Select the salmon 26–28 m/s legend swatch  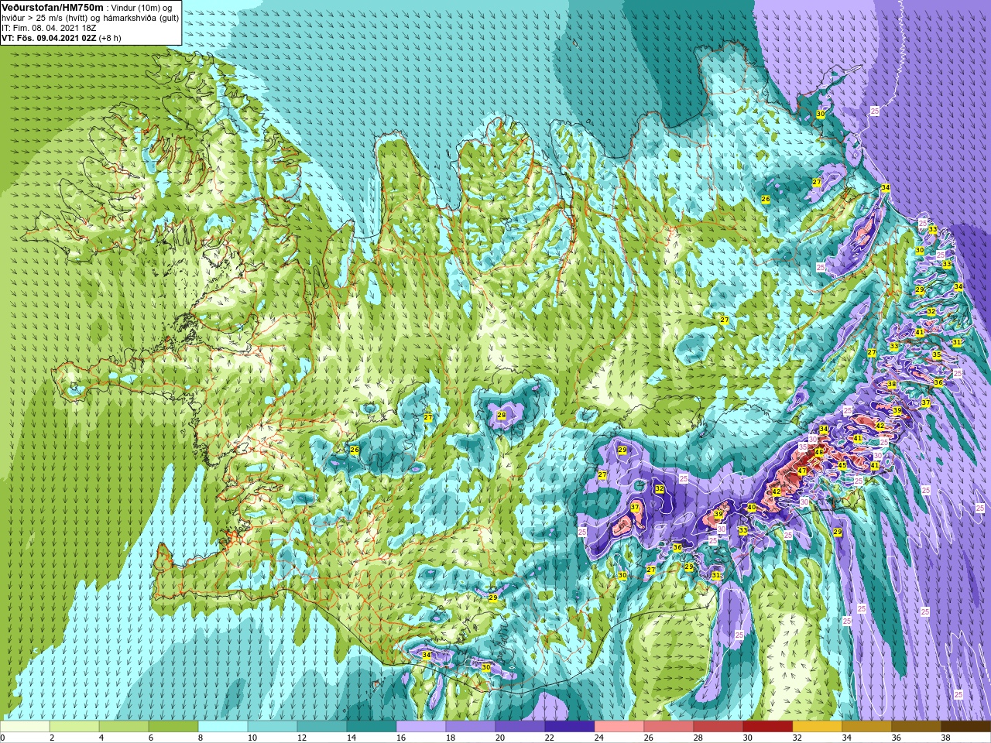669,727
